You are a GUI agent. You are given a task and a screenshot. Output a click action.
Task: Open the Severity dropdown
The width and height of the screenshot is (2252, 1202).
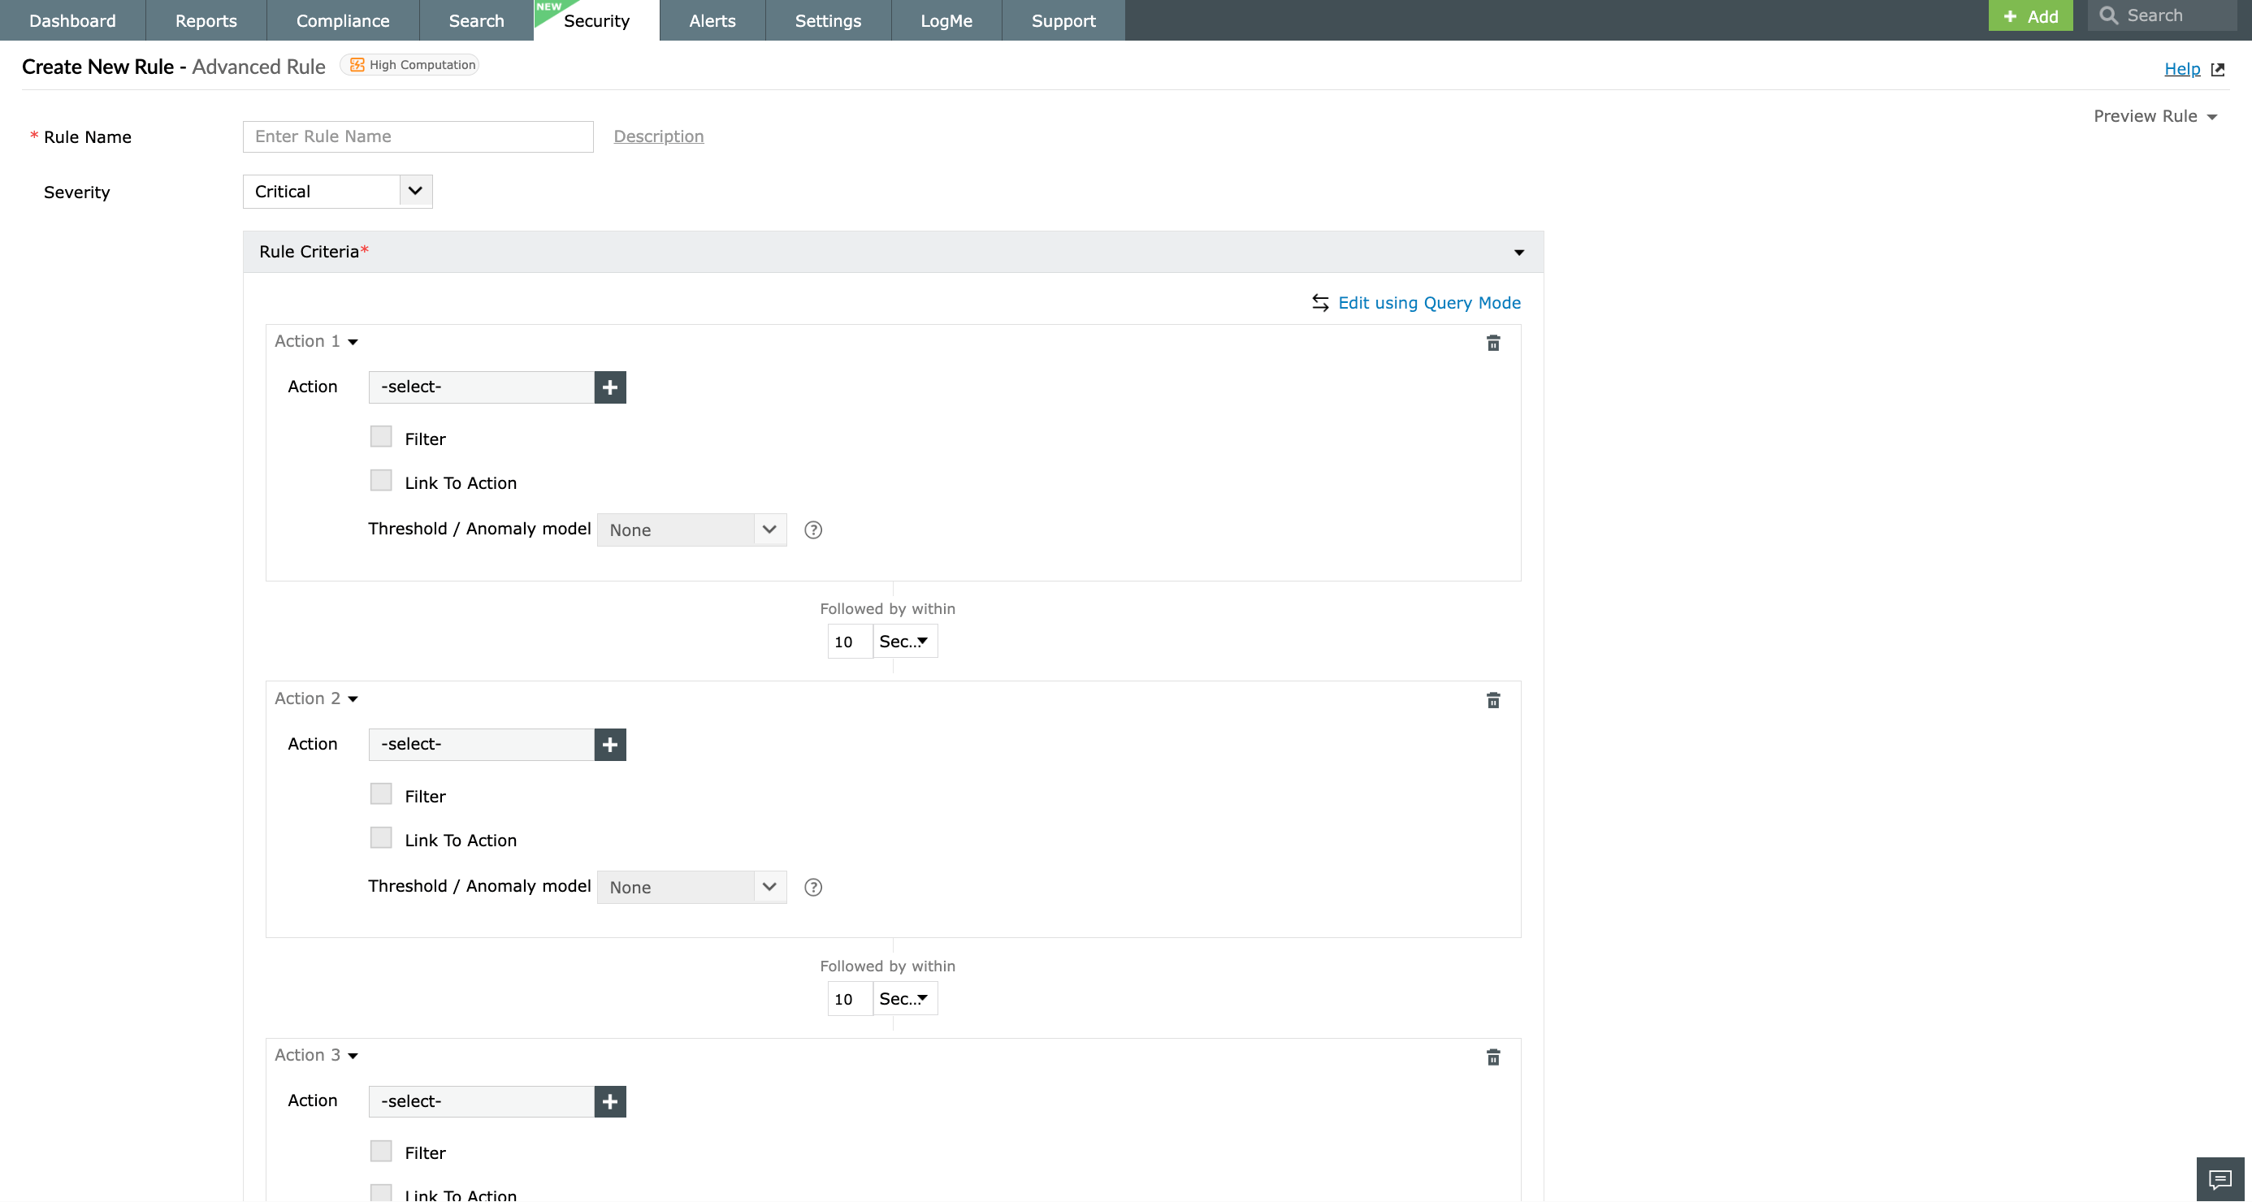tap(336, 192)
